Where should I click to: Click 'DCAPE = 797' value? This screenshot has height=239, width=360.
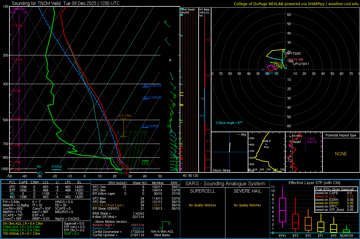(x=13, y=215)
